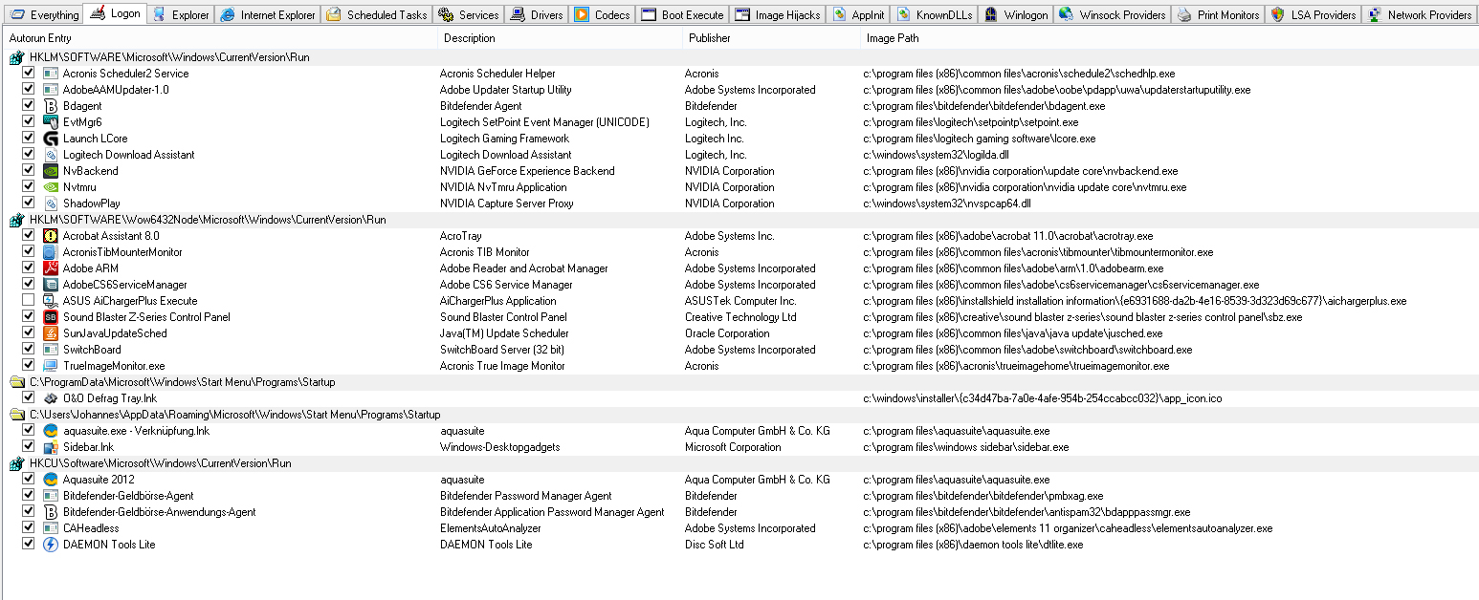The image size is (1479, 600).
Task: Click the DAEMON Tools Lite icon
Action: [x=51, y=545]
